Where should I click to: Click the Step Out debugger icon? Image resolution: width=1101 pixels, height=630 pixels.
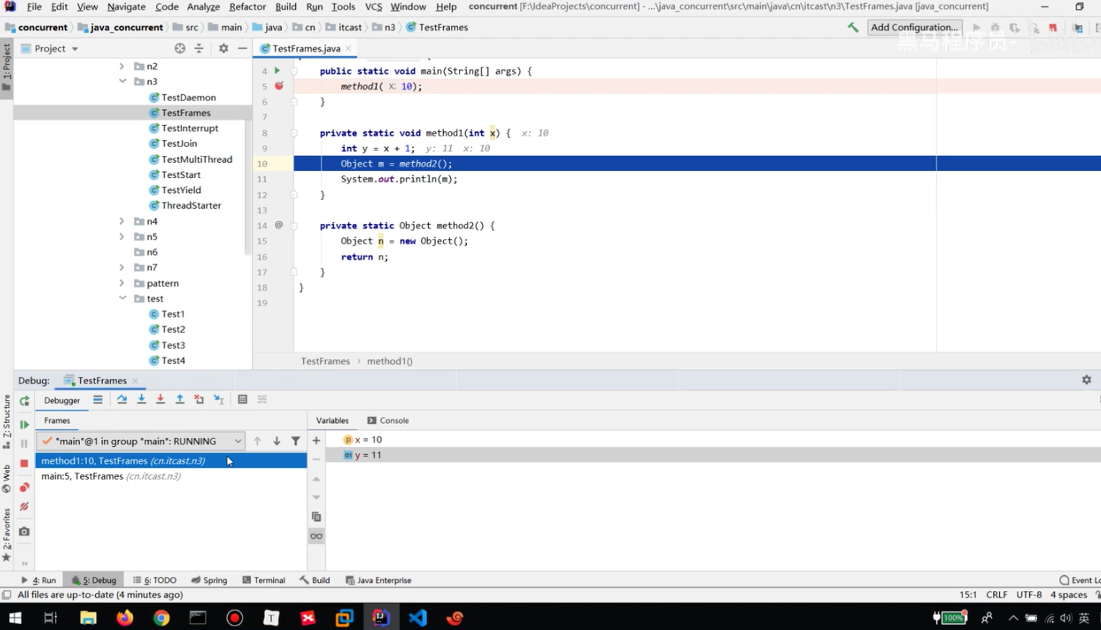point(179,399)
